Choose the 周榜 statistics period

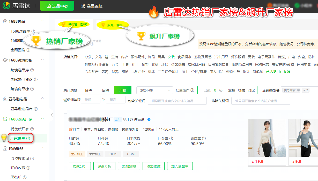pyautogui.click(x=106, y=90)
